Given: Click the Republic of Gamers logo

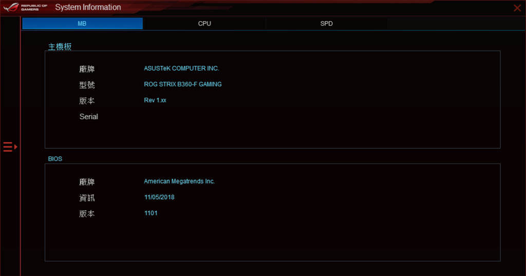Looking at the screenshot, I should (26, 7).
